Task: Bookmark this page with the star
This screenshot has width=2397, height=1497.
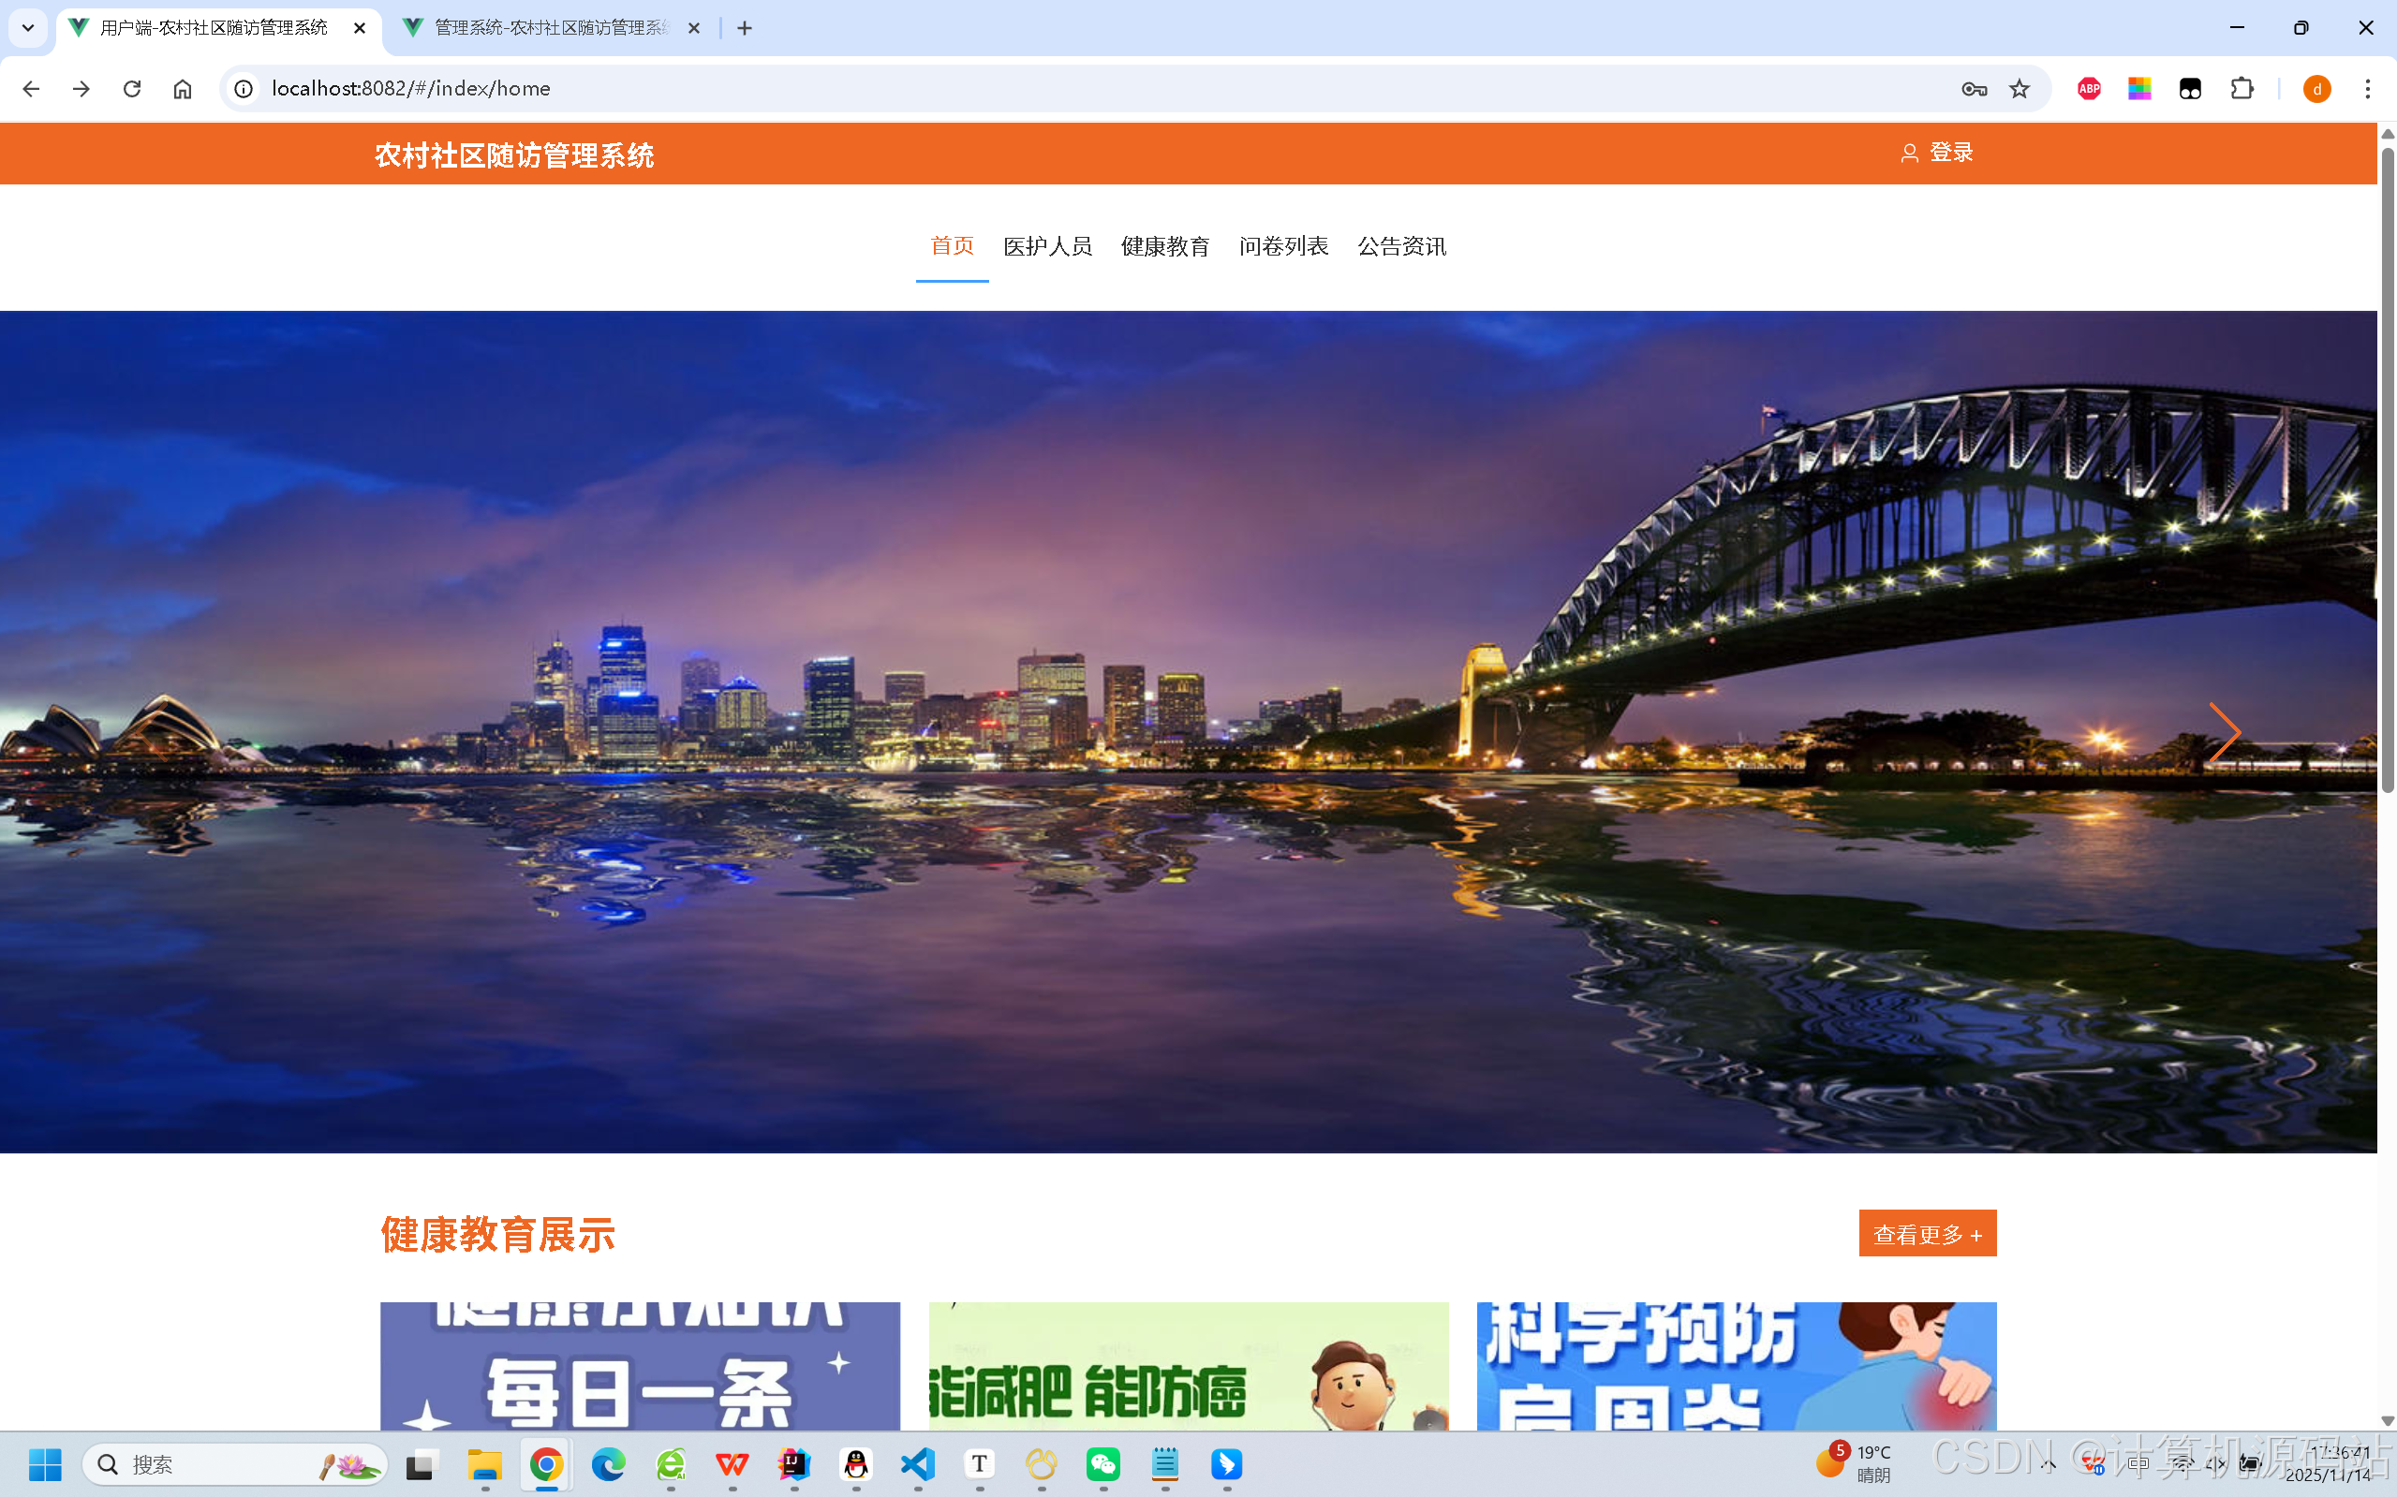Action: [2019, 89]
